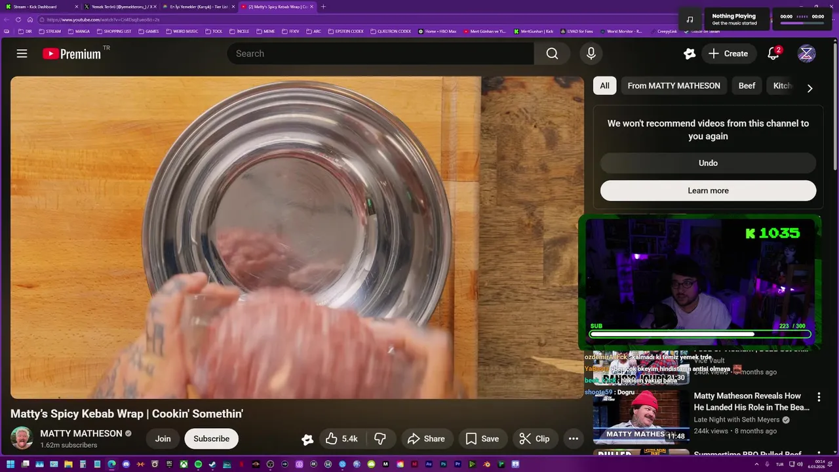Go to YouTube Premium home logo
The height and width of the screenshot is (472, 839).
point(72,54)
